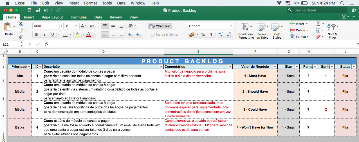Open the Tools menu in menu bar

tap(107, 3)
